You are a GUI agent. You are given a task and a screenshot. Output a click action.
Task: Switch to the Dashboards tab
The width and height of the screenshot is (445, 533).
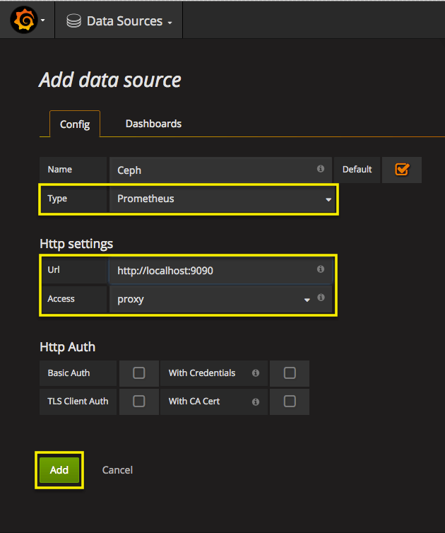(153, 124)
